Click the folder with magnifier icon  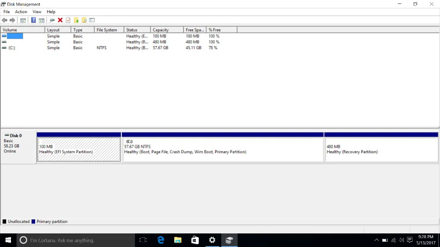point(84,20)
